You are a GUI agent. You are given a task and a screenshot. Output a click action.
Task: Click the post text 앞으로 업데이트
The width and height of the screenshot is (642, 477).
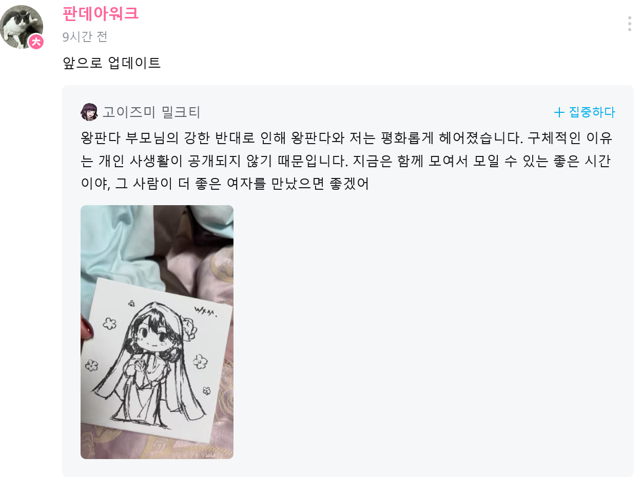coord(111,63)
